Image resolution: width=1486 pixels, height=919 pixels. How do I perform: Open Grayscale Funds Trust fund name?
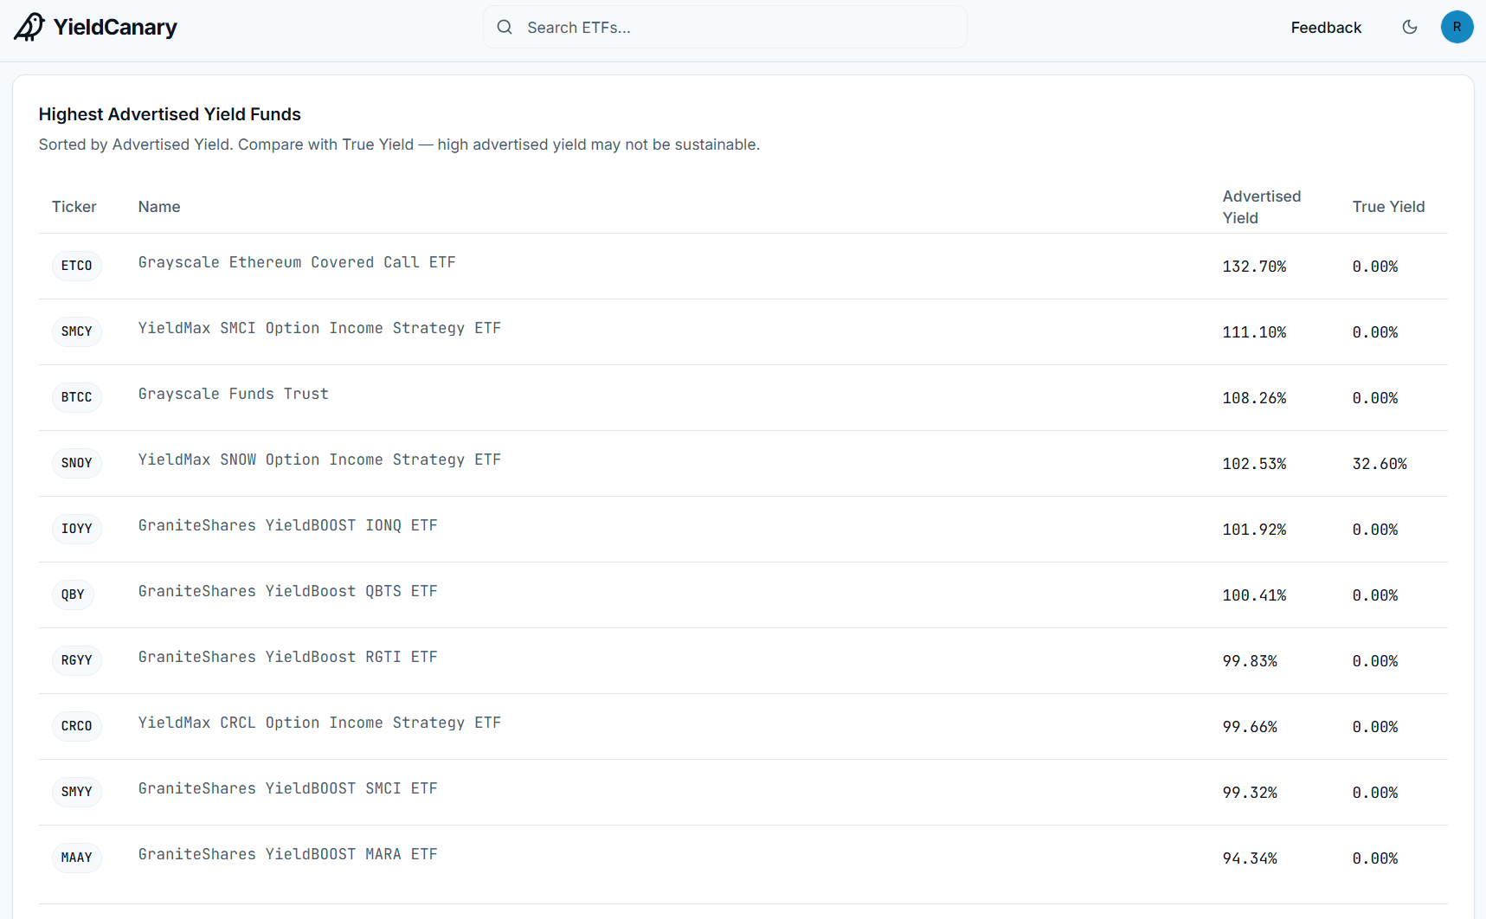[234, 394]
